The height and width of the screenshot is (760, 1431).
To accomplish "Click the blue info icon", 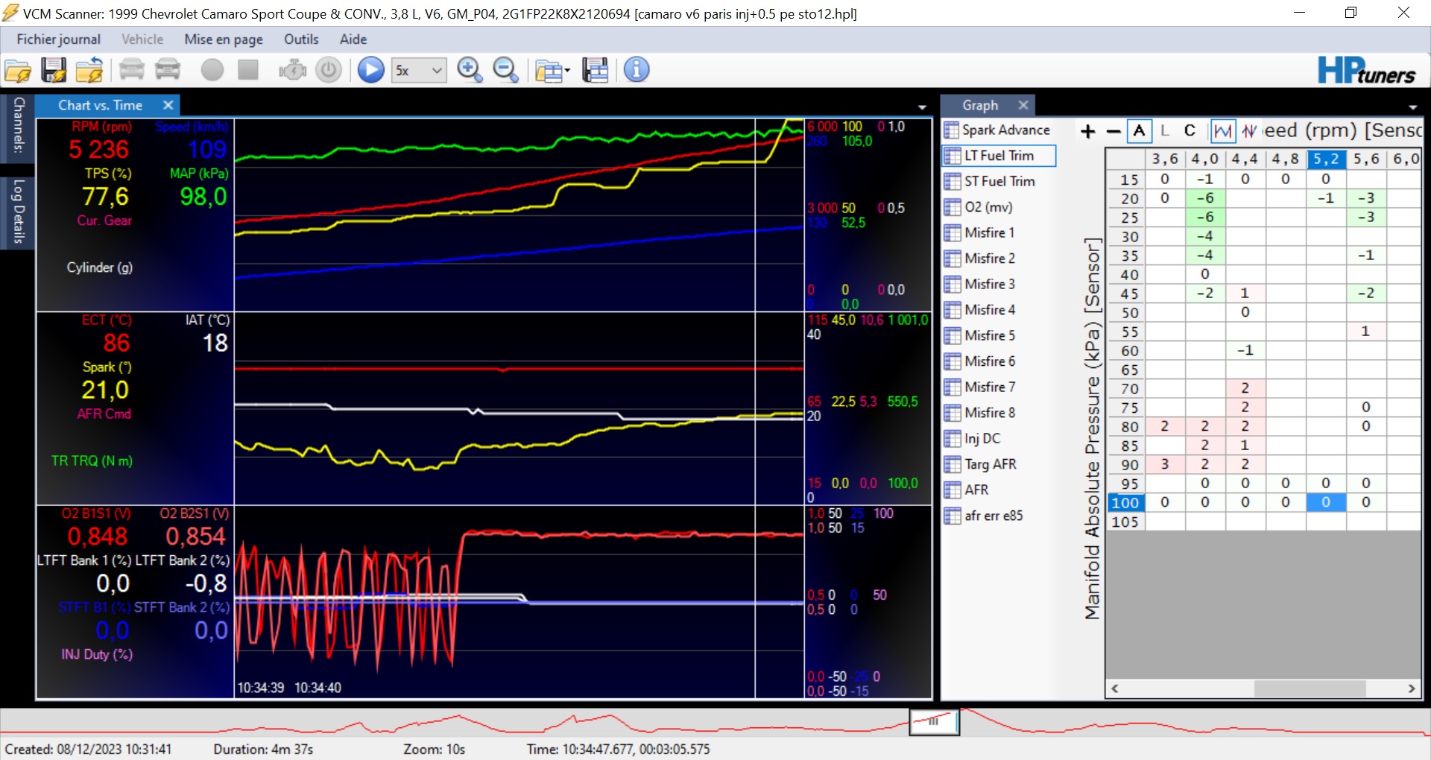I will coord(636,71).
